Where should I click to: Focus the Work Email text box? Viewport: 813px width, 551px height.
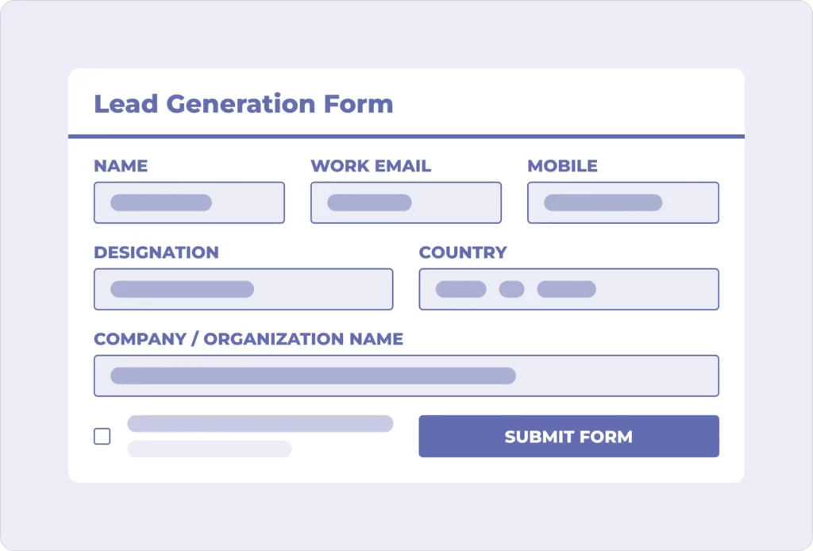click(x=406, y=202)
